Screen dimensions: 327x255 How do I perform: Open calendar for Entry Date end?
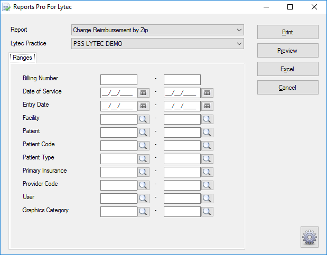[207, 106]
